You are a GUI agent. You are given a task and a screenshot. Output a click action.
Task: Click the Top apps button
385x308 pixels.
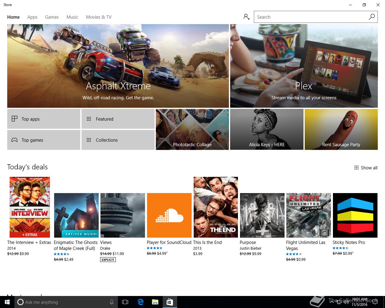pos(44,119)
